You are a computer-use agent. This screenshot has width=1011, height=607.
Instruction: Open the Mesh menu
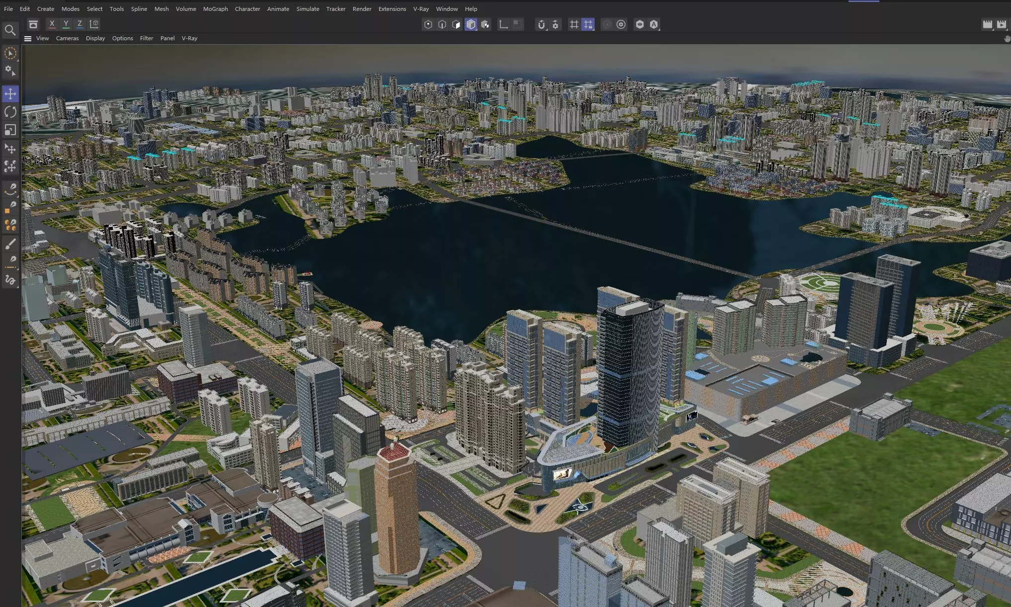click(161, 9)
